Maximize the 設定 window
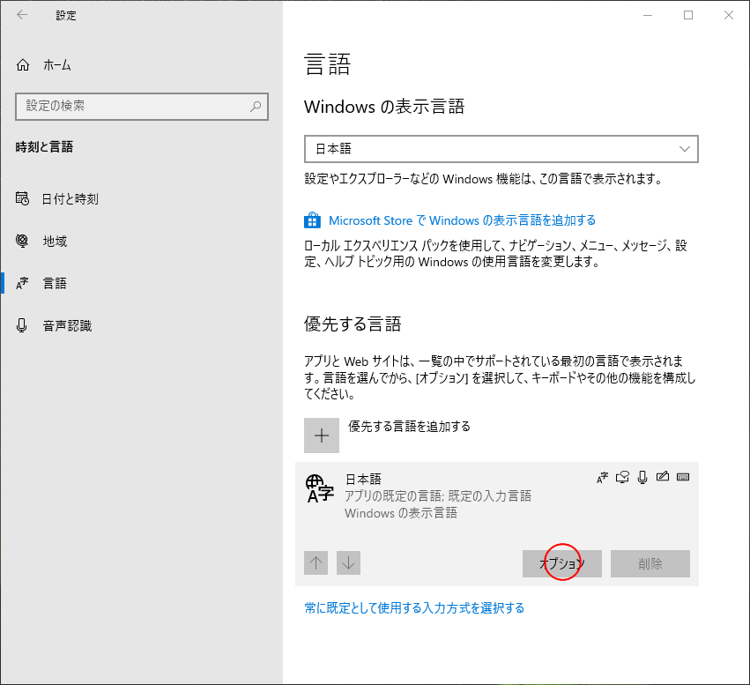750x685 pixels. coord(688,15)
